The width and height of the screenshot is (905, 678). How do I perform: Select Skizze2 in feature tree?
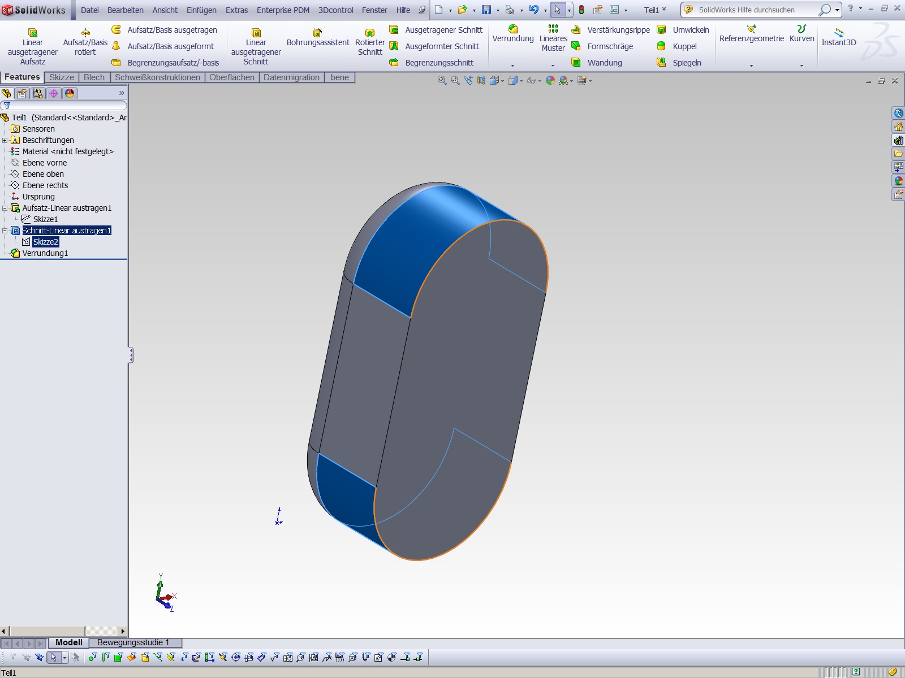pos(45,242)
